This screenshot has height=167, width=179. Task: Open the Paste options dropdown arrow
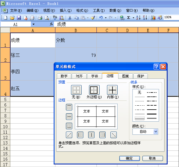[88, 18]
